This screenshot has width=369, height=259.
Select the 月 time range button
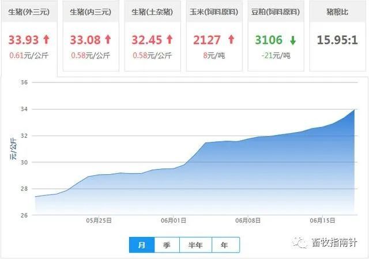(142, 245)
